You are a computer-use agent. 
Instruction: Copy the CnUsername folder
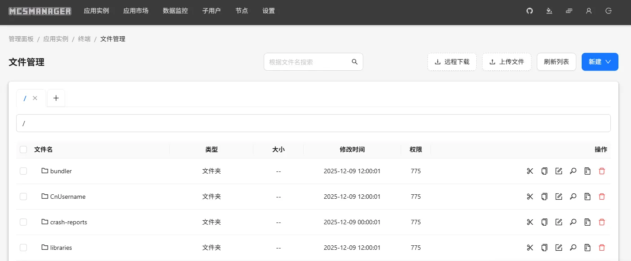(x=544, y=197)
